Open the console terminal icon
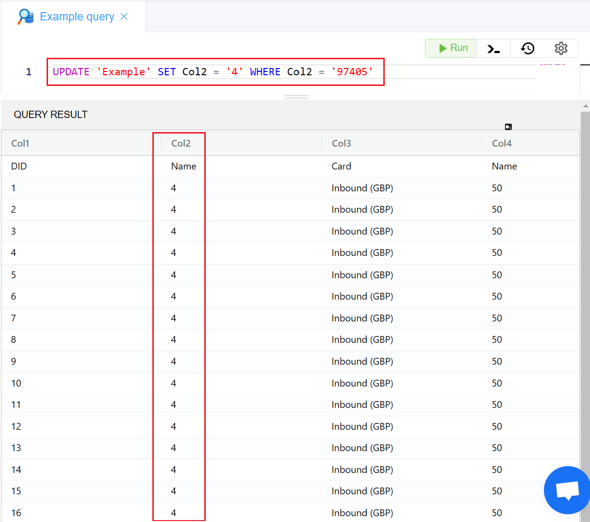This screenshot has height=522, width=590. (x=493, y=49)
